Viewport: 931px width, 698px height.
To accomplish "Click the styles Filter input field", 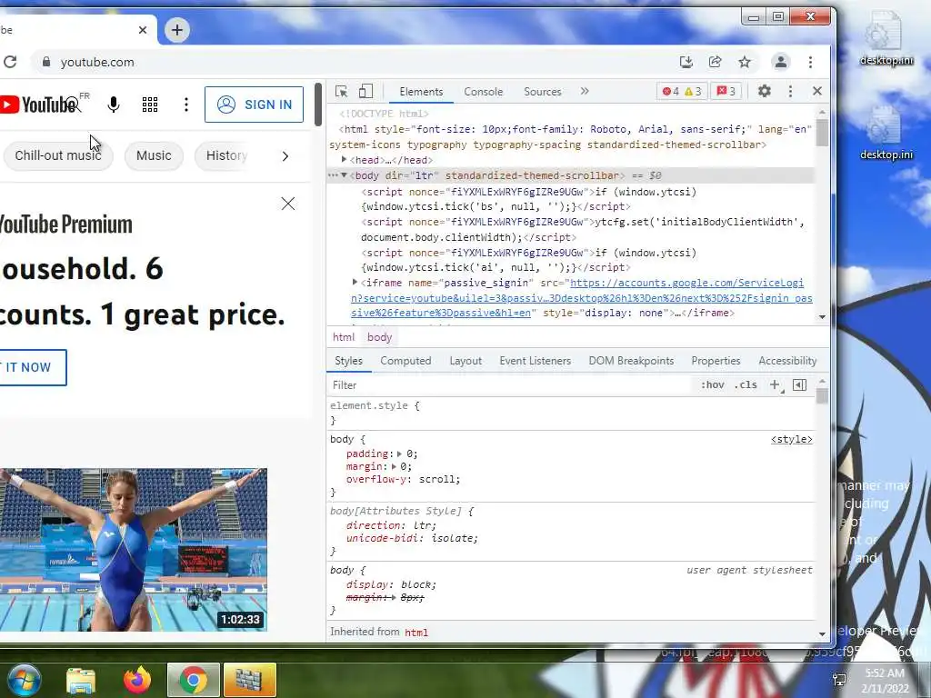I will [511, 385].
